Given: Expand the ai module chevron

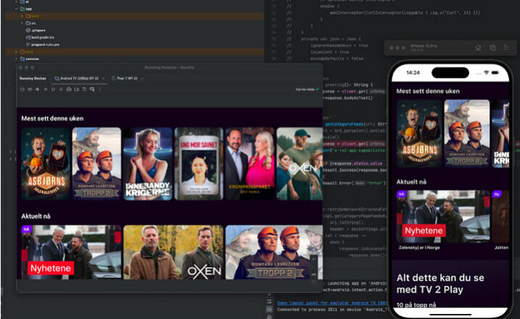Looking at the screenshot, I should [x=16, y=2].
